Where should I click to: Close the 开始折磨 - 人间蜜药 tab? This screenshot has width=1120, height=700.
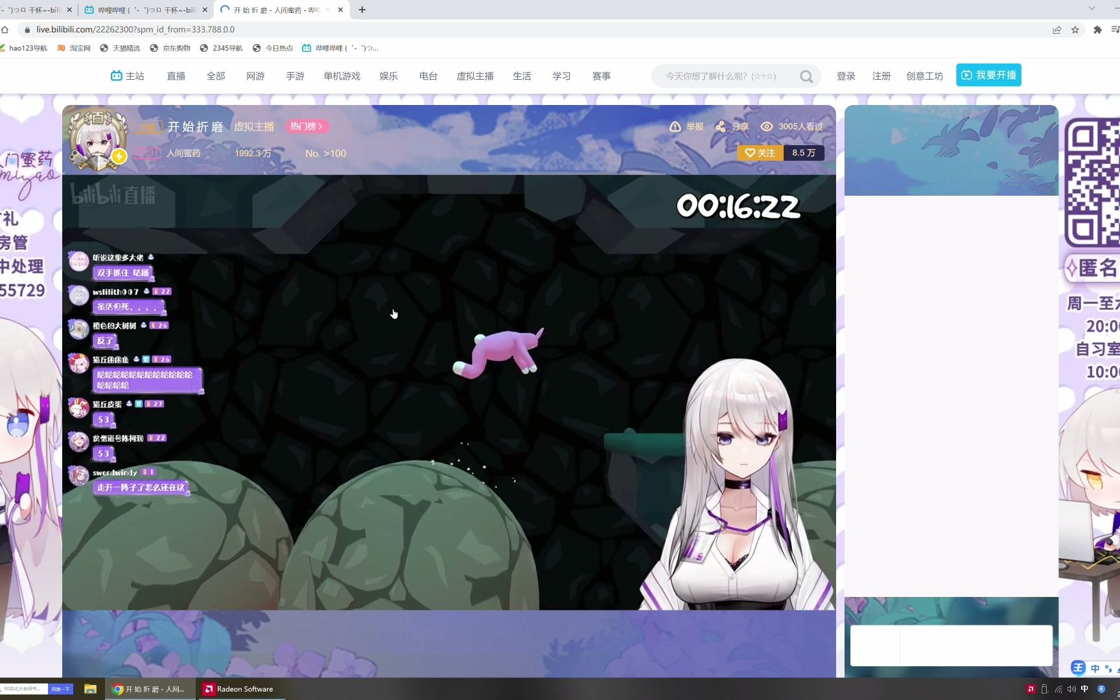(340, 10)
